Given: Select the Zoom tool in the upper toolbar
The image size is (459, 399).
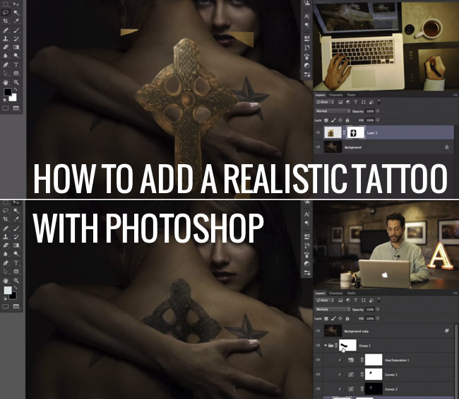Looking at the screenshot, I should click(x=16, y=82).
